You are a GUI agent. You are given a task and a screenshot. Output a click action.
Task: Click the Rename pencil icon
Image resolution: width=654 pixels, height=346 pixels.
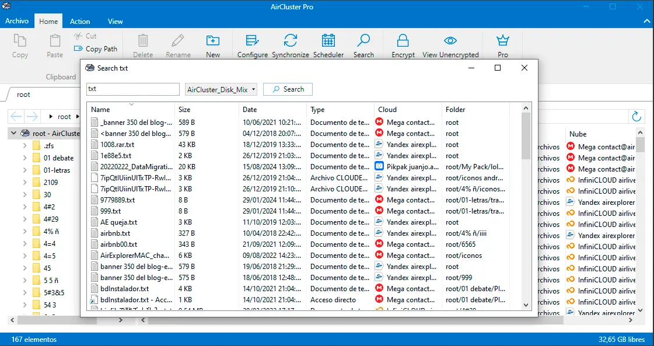click(x=178, y=40)
